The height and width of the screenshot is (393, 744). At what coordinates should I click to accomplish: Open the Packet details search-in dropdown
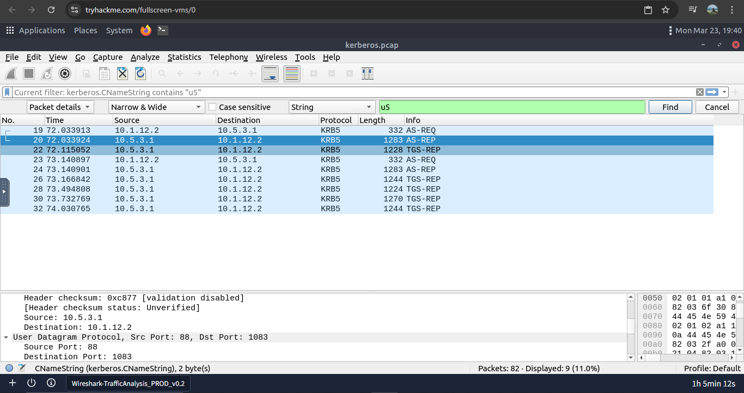click(x=60, y=107)
